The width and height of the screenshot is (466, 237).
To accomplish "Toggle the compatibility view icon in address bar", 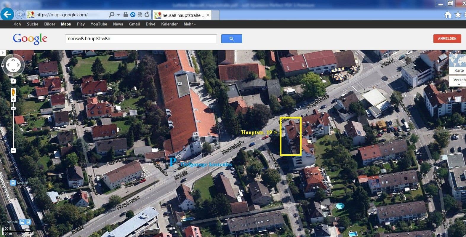I will pos(140,15).
